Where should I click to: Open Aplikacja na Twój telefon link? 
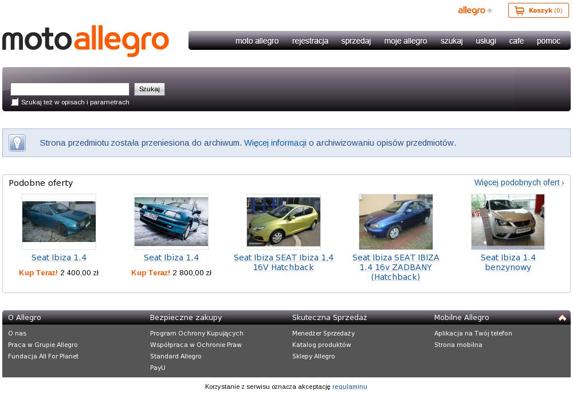click(x=473, y=333)
